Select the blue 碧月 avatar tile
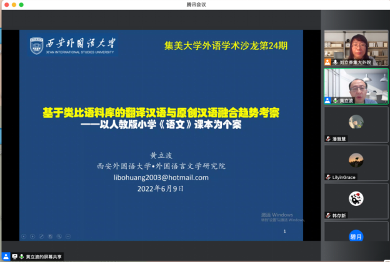Image resolution: width=390 pixels, height=262 pixels. (356, 236)
